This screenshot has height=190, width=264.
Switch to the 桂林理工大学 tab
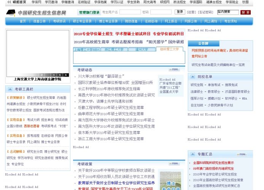click(x=169, y=49)
